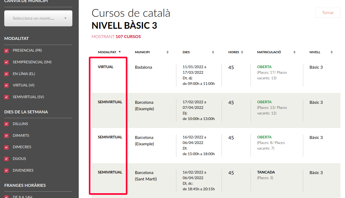
Task: Sort courses by Matriculació column arrows
Action: (x=294, y=52)
